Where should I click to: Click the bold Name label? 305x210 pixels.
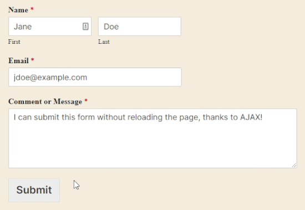coord(18,10)
